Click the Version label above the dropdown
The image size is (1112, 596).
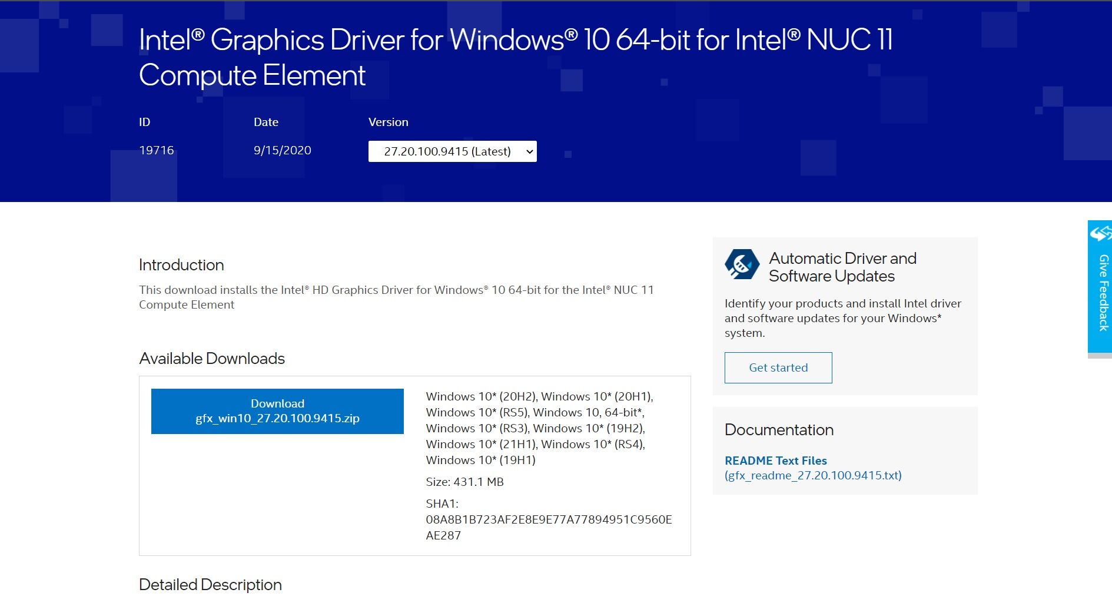[388, 122]
